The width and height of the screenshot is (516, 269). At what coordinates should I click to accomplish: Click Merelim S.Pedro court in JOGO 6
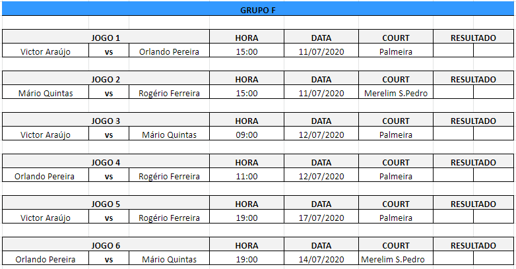tap(396, 259)
